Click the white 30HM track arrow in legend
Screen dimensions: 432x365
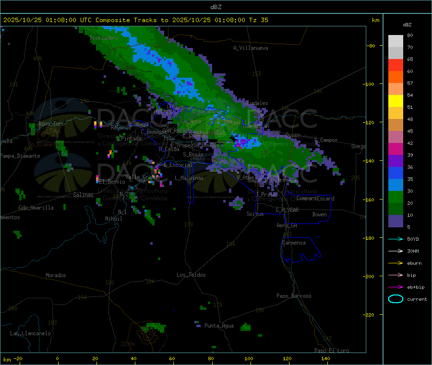(x=396, y=251)
